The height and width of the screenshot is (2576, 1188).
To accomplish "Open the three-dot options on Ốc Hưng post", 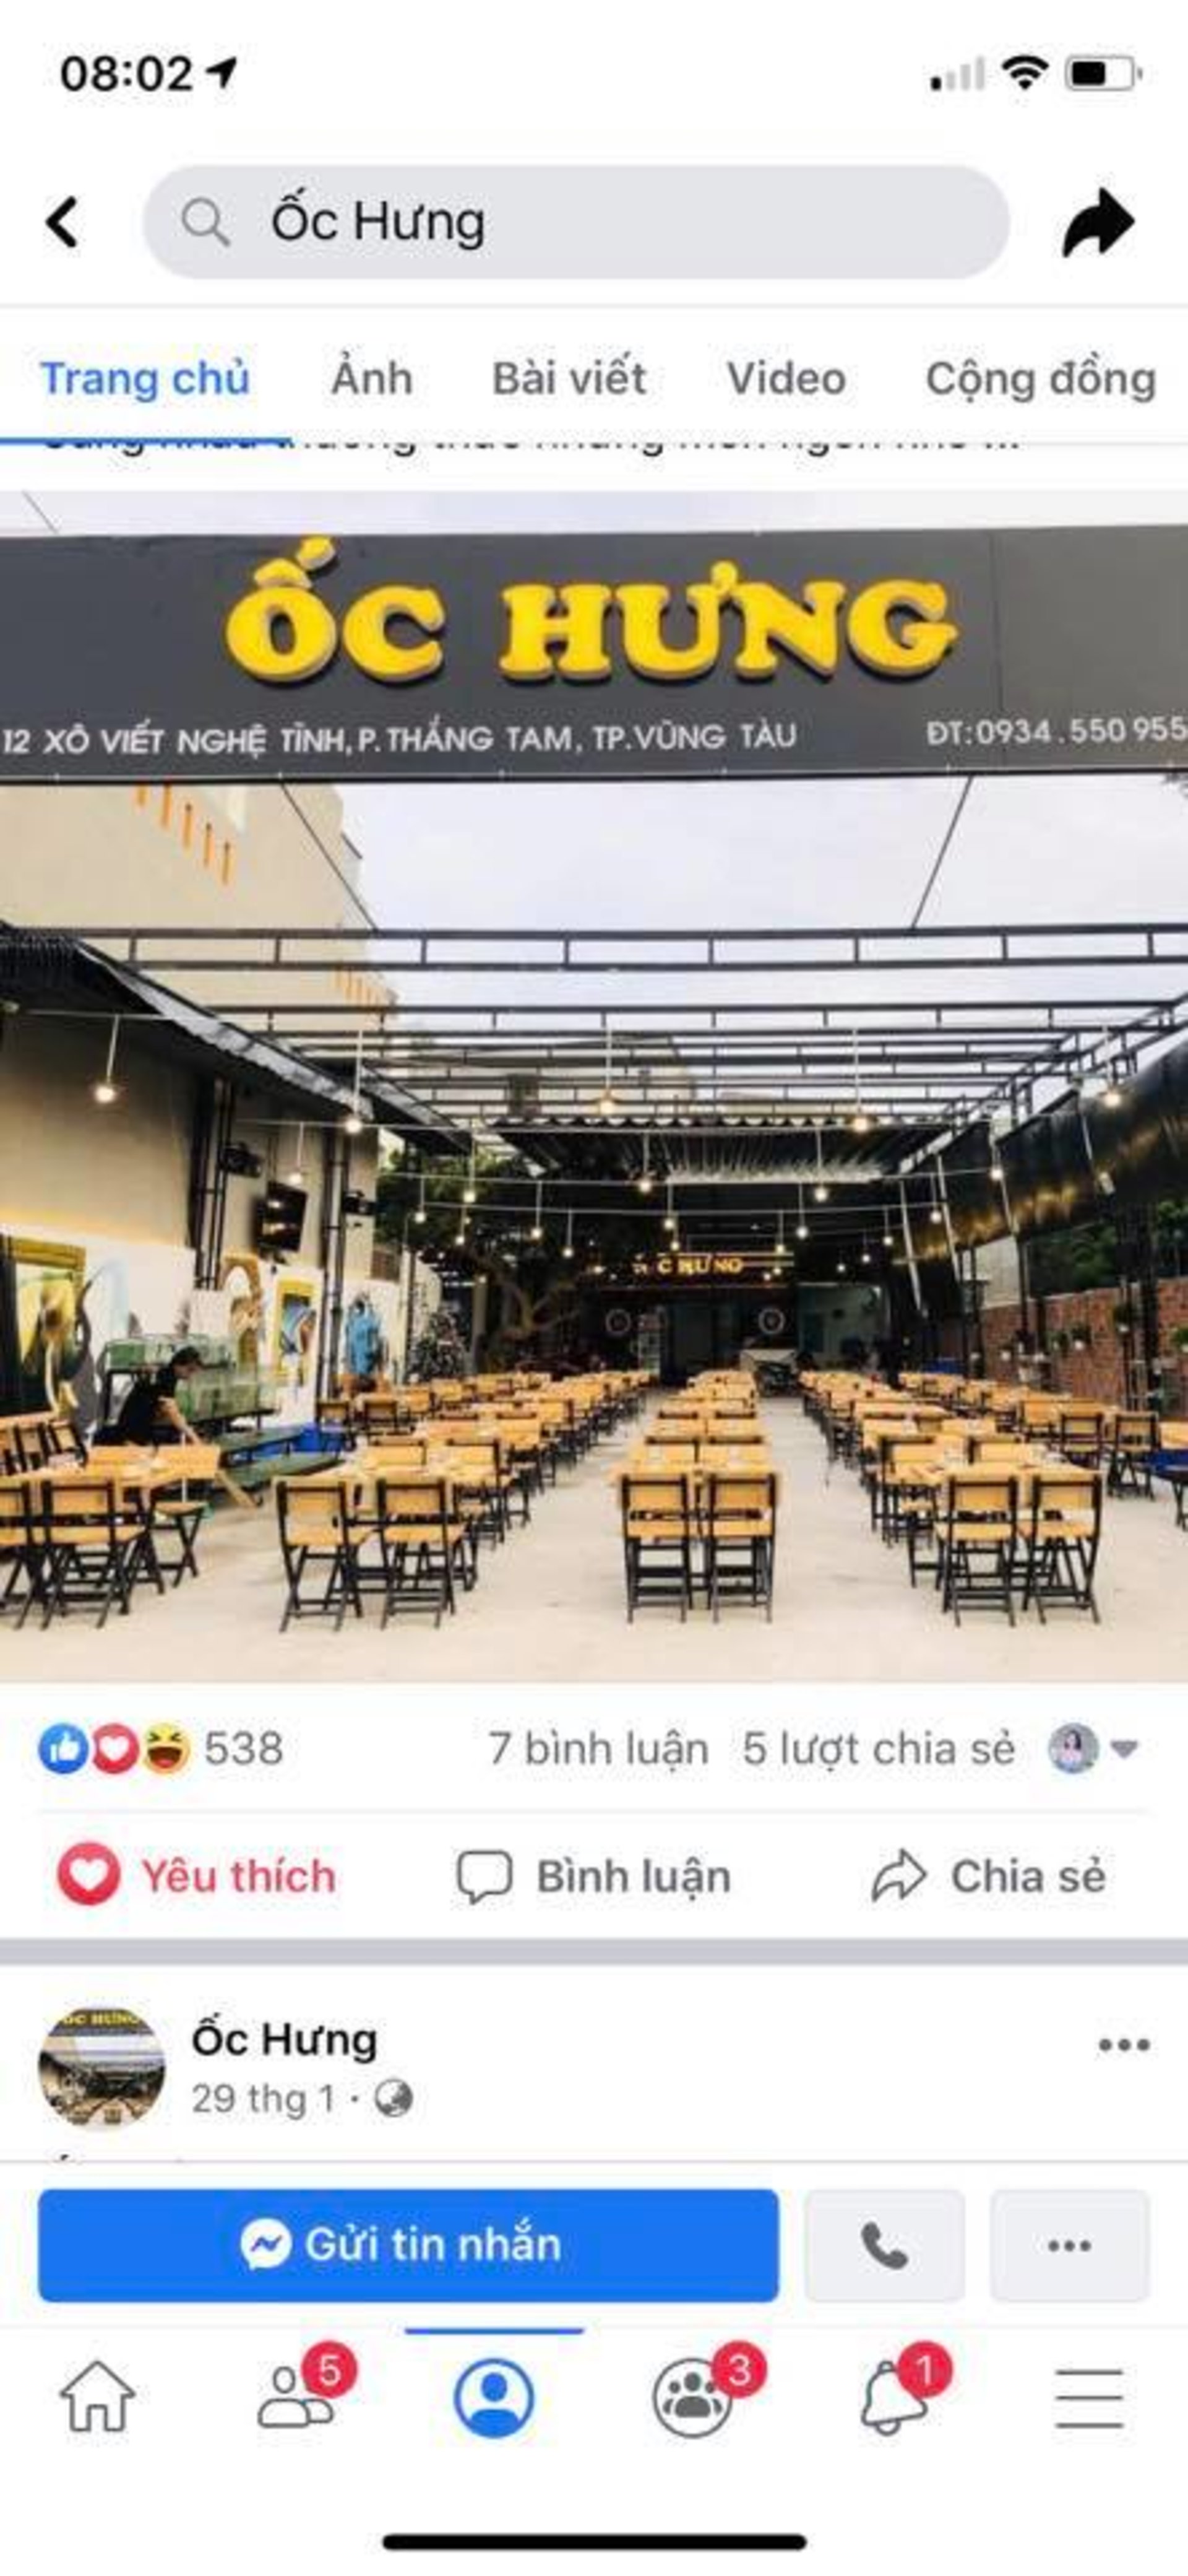I will [x=1124, y=2045].
